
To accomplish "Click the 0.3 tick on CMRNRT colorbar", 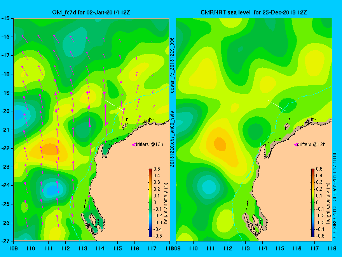I will click(319, 182).
